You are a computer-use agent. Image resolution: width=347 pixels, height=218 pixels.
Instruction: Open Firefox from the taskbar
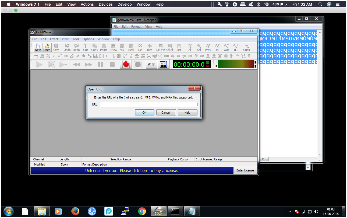pos(75,211)
